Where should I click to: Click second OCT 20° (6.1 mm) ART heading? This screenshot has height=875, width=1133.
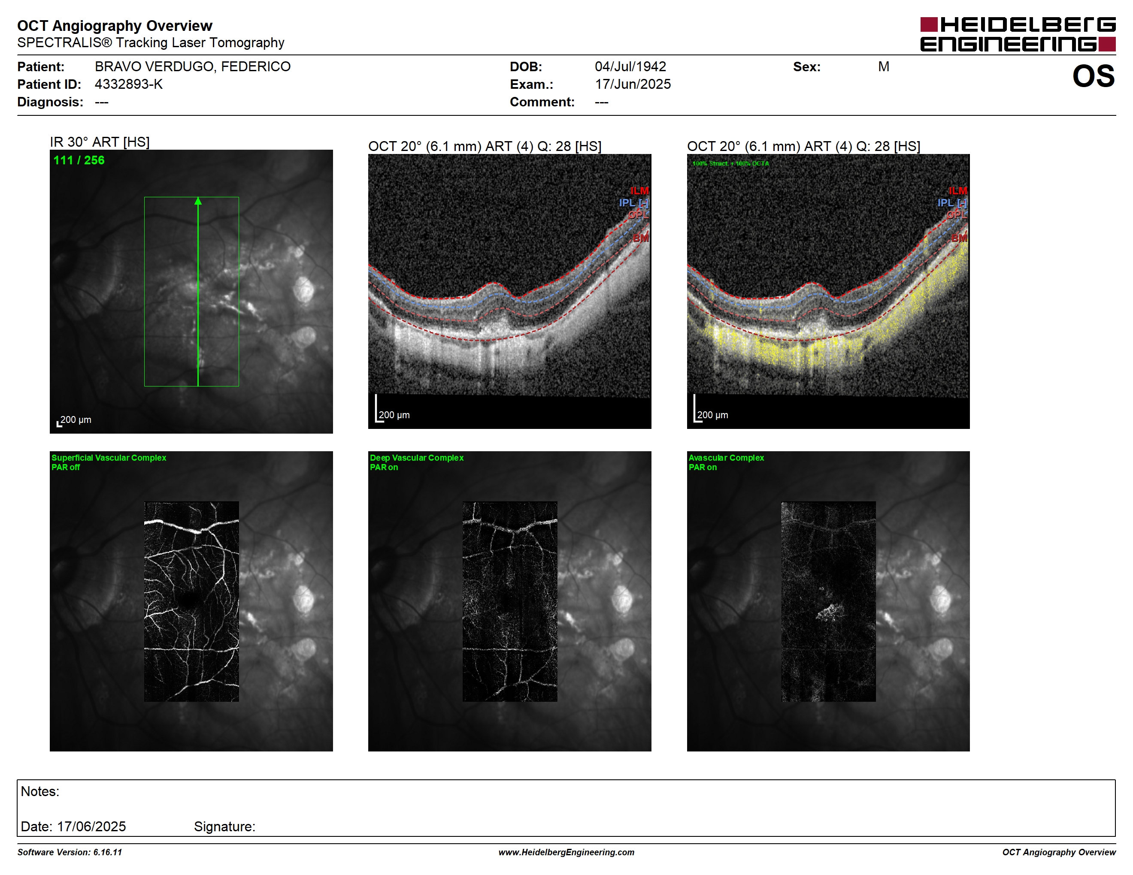point(803,146)
